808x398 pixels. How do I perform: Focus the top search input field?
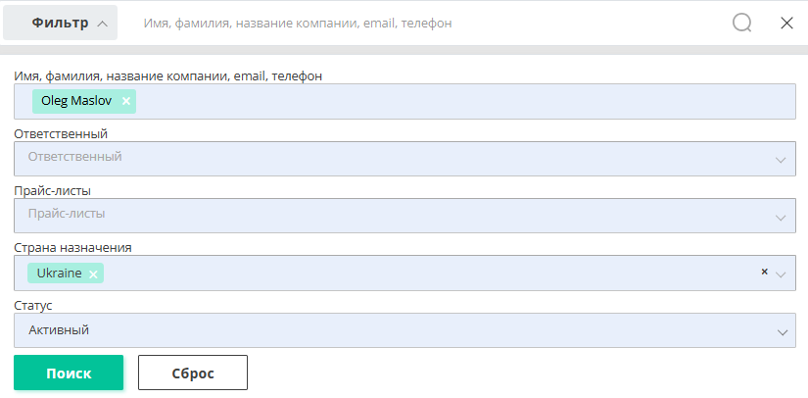(x=428, y=24)
